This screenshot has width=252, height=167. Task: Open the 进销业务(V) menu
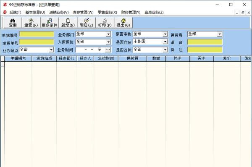click(59, 12)
